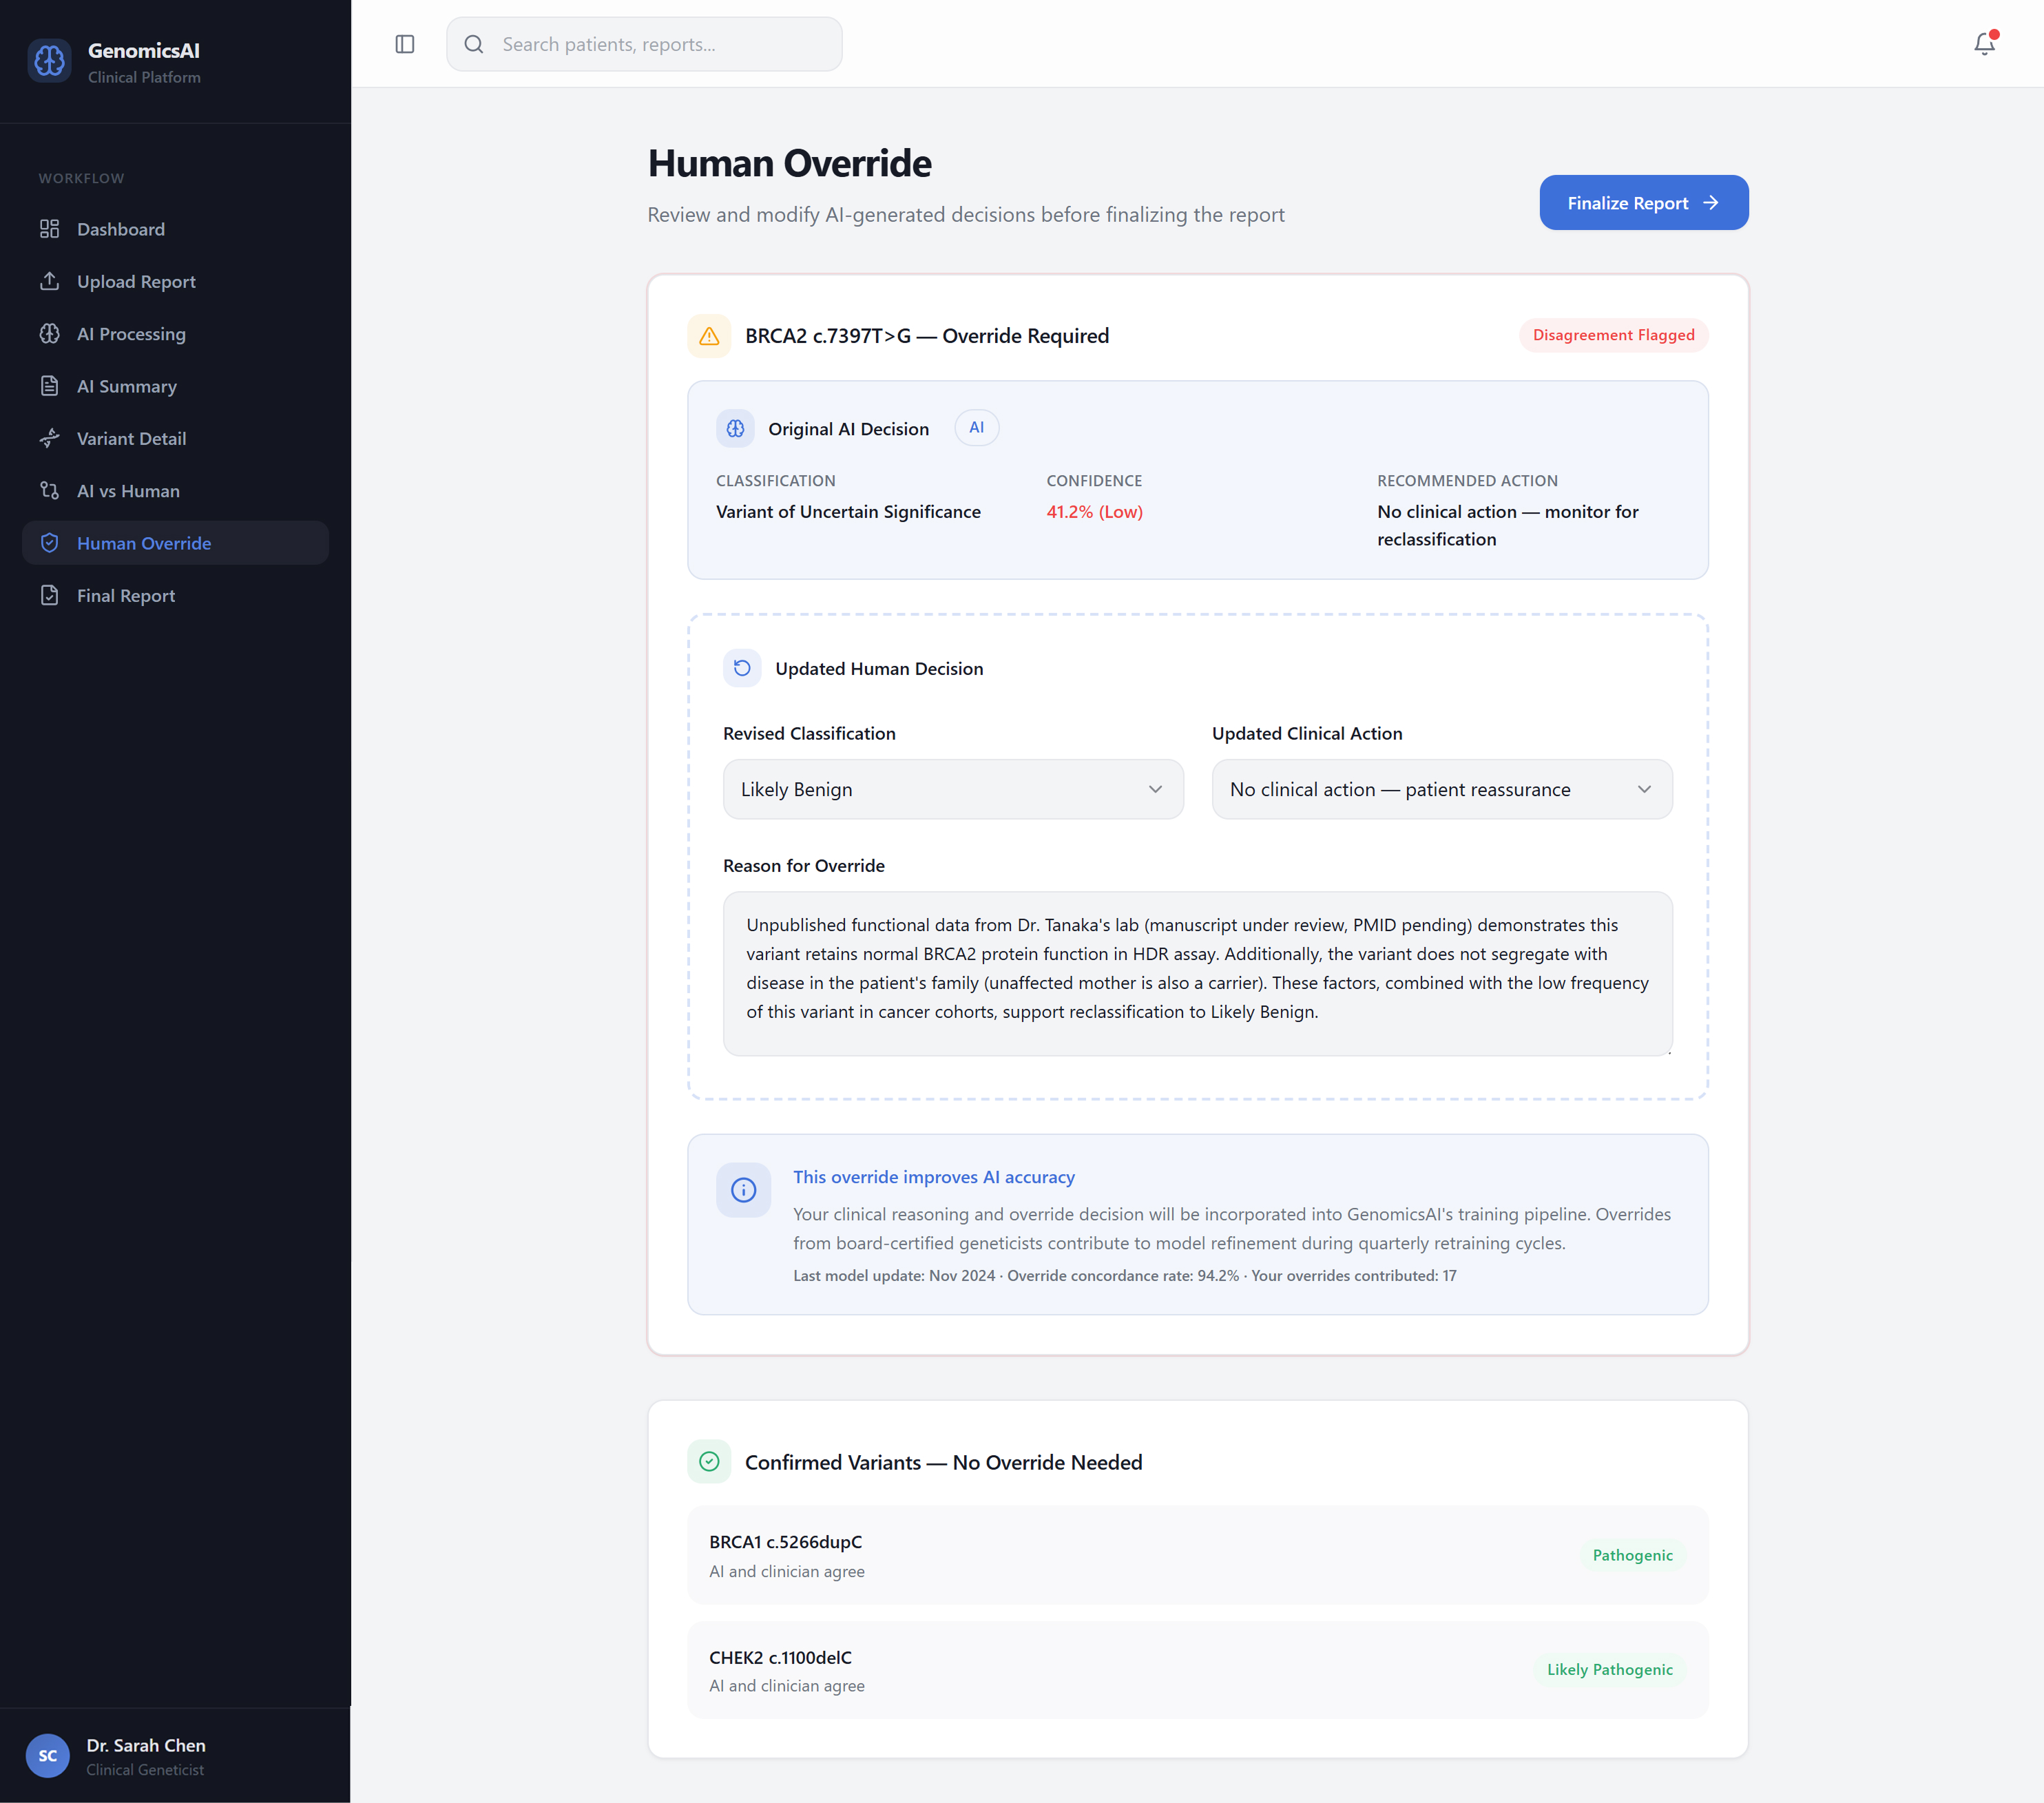
Task: Click 'Confirmed Variants — No Override Needed' heading
Action: click(x=943, y=1462)
